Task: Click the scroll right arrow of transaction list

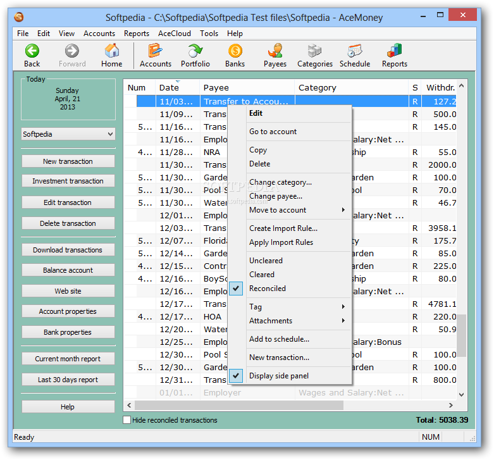Action: click(x=451, y=405)
